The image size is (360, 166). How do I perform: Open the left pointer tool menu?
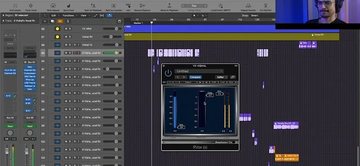[195, 15]
